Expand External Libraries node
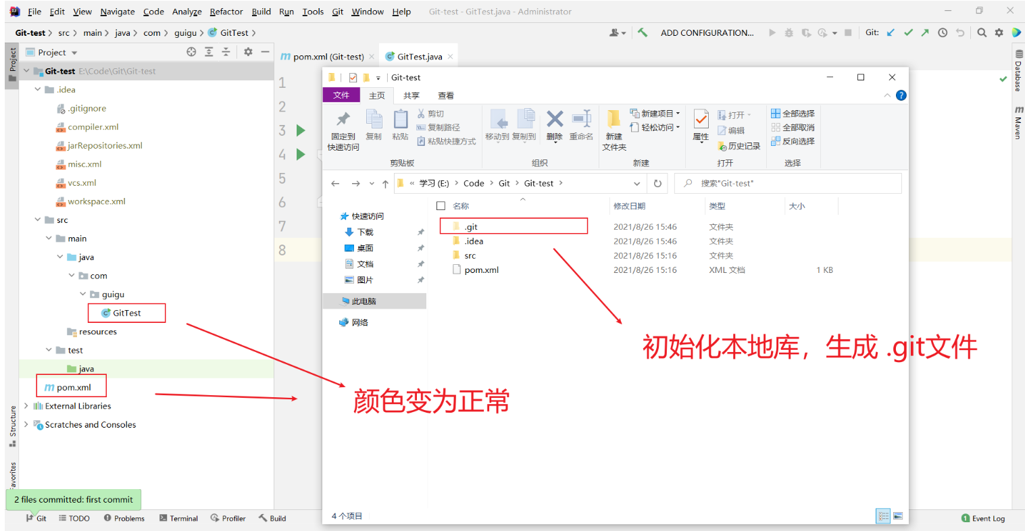Image resolution: width=1025 pixels, height=531 pixels. coord(26,406)
